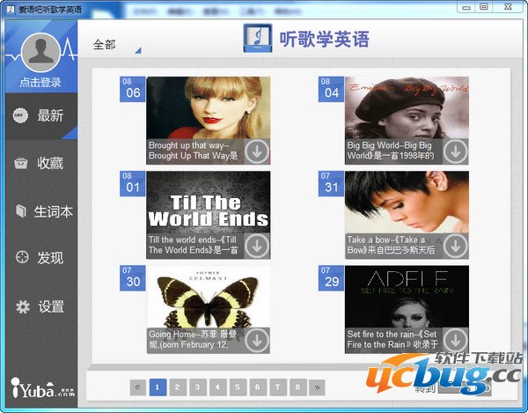Image resolution: width=528 pixels, height=413 pixels.
Task: Go to next pages with » button
Action: [318, 387]
